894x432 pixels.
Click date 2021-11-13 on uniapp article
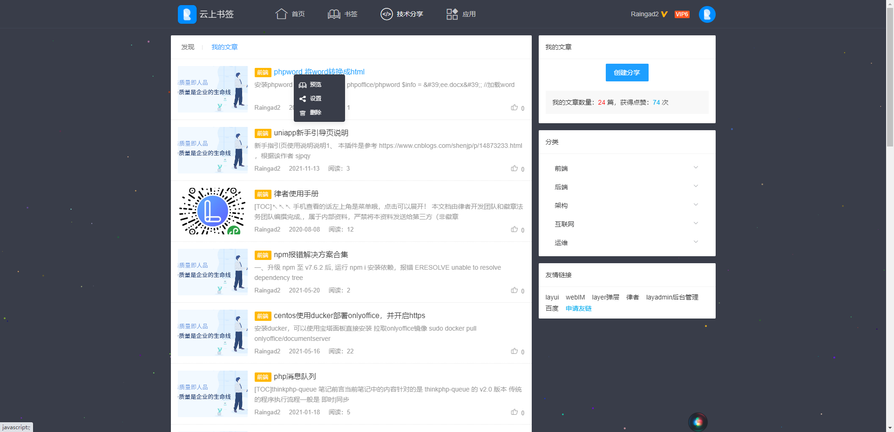304,168
